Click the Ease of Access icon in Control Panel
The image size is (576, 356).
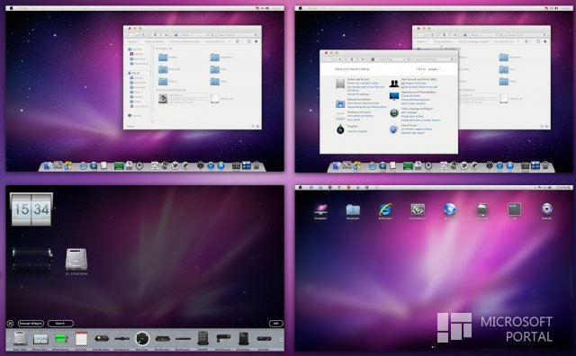[x=394, y=129]
